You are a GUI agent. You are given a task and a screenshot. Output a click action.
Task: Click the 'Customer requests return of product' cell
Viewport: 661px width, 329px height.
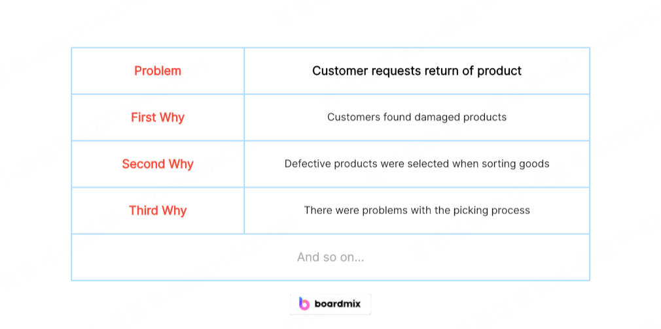pyautogui.click(x=417, y=70)
